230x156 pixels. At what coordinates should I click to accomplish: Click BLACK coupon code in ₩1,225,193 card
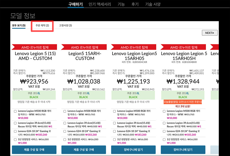[x=133, y=97]
